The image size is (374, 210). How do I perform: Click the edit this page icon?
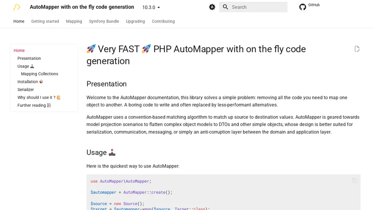(357, 49)
